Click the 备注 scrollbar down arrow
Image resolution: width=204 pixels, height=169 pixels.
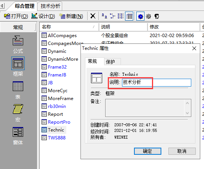click(188, 113)
